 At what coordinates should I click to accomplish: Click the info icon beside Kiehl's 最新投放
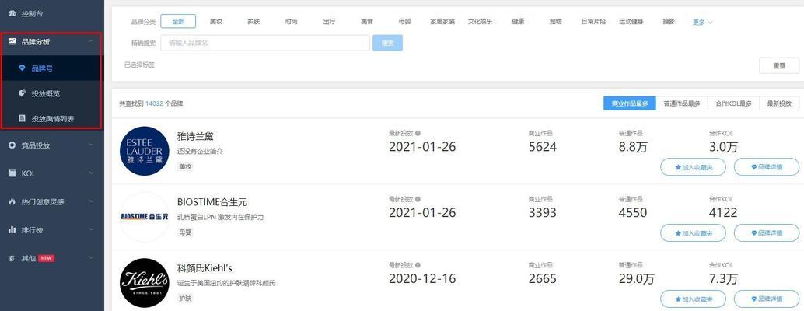418,265
